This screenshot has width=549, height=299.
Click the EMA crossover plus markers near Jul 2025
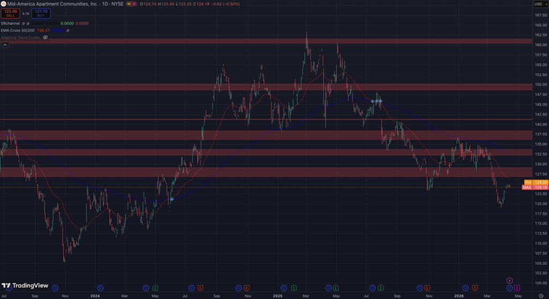point(377,101)
